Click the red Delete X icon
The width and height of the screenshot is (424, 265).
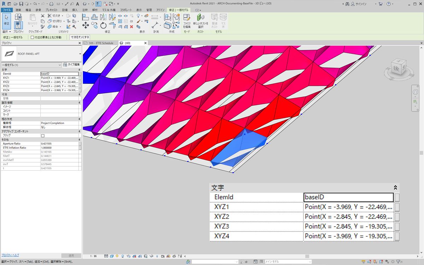131,26
